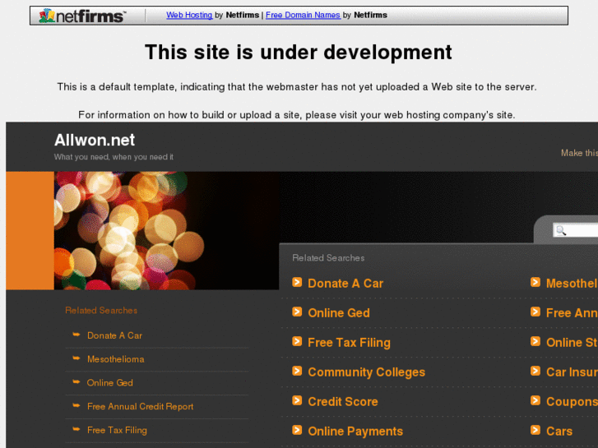This screenshot has width=598, height=448.
Task: Click the sidebar Related Searches heading
Action: (x=101, y=311)
